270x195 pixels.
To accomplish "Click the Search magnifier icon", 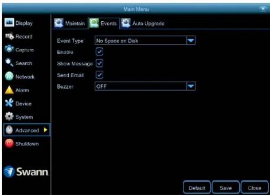I will pyautogui.click(x=9, y=62).
